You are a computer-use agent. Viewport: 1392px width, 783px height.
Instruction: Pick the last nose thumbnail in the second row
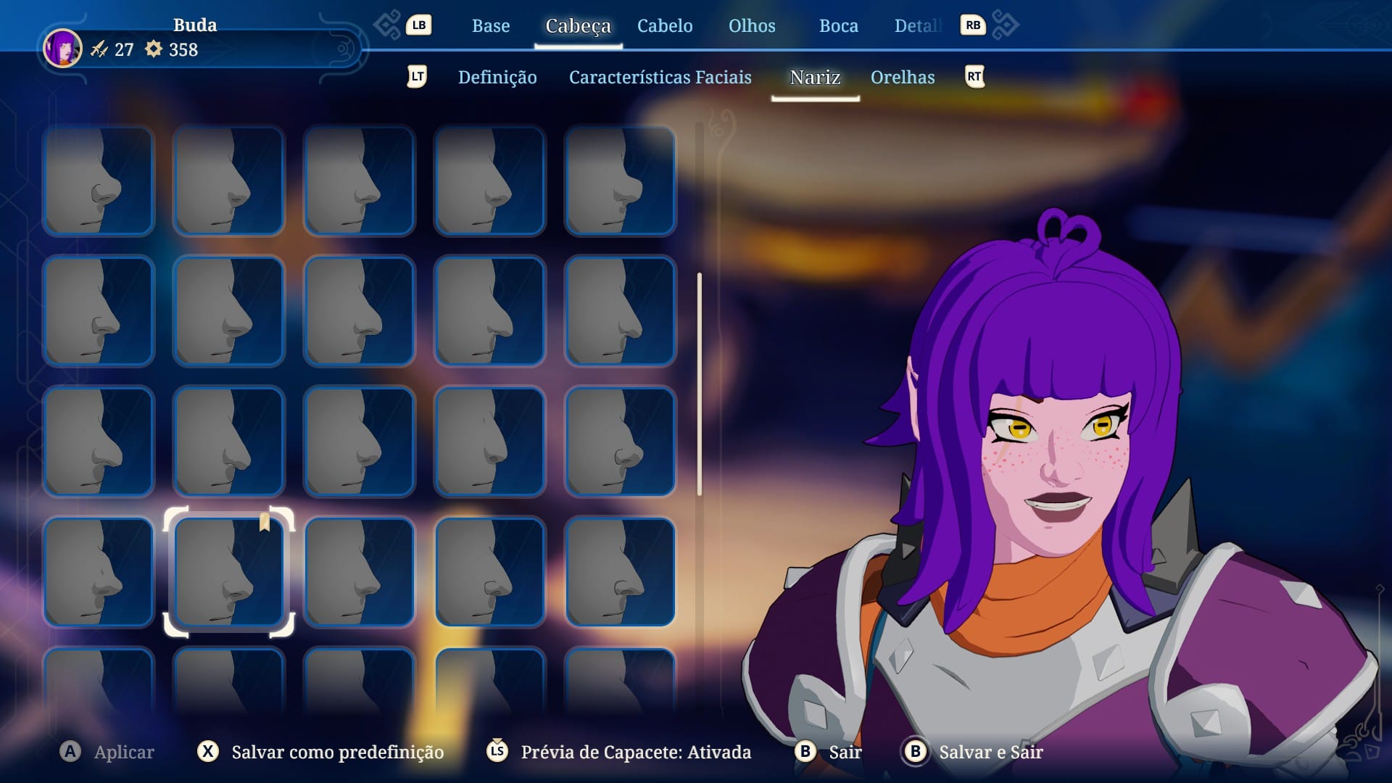click(x=620, y=311)
